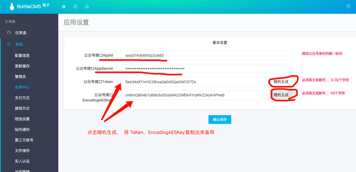Click the 应用设置 page title
The width and height of the screenshot is (356, 172).
click(76, 22)
